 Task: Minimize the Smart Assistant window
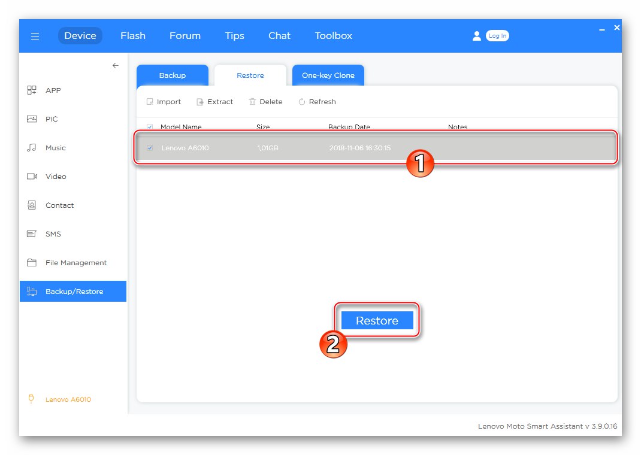click(601, 29)
